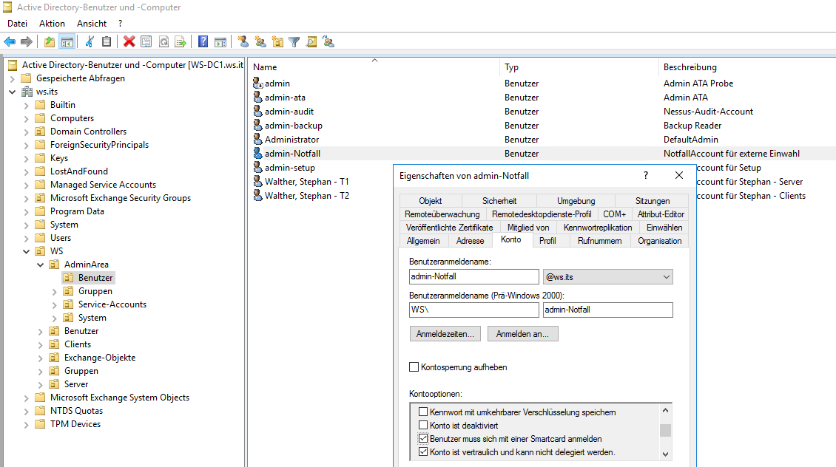Viewport: 836px width, 467px height.
Task: Open the Ansicht menu
Action: (x=92, y=24)
